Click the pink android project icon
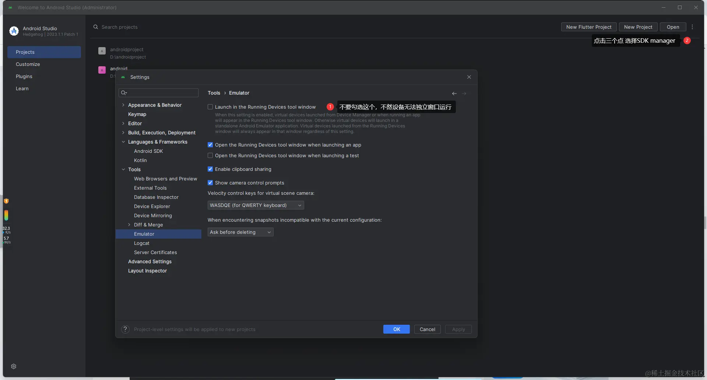Viewport: 707px width, 380px height. tap(102, 70)
